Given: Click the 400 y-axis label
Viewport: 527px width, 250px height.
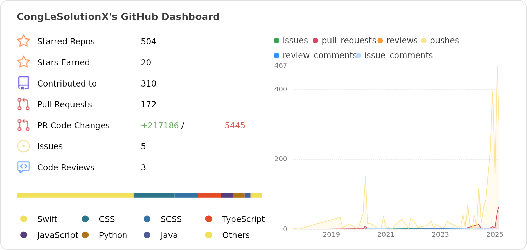Looking at the screenshot, I should click(281, 89).
